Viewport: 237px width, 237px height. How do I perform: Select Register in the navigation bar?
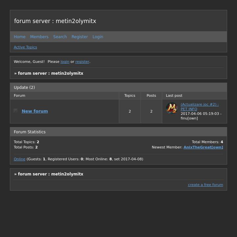[80, 37]
